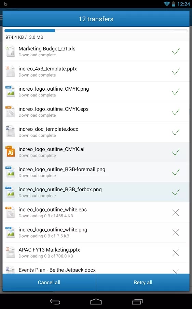
Task: Click the Word icon for increo_doc_template.docx
Action: point(10,131)
